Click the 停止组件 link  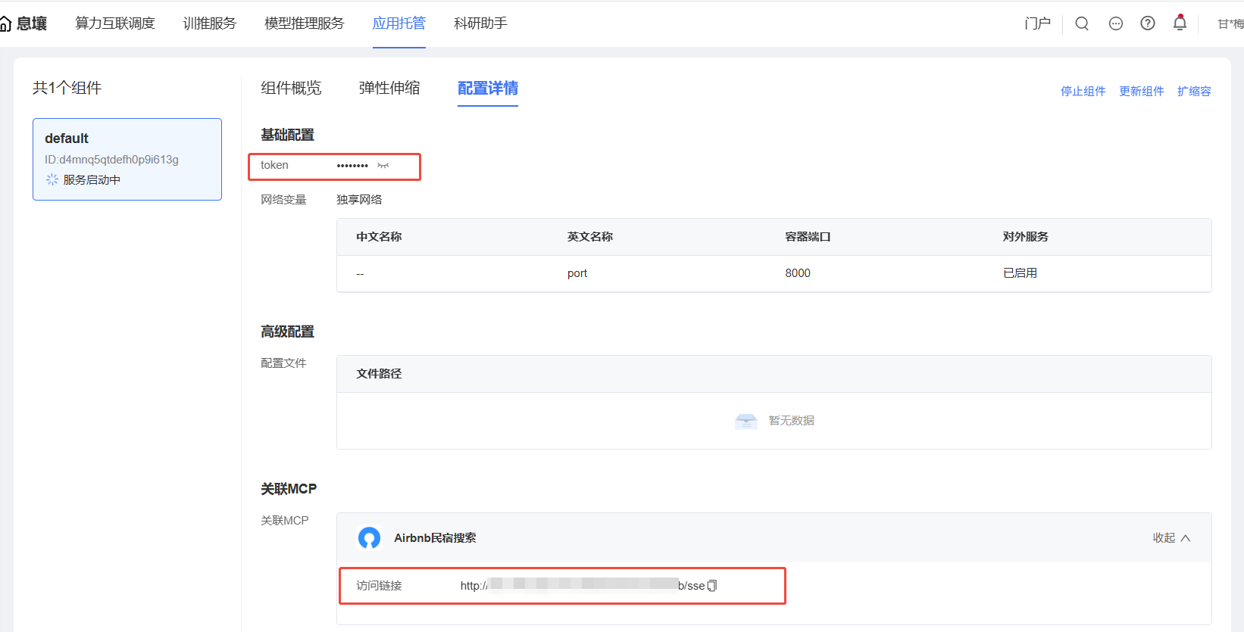(x=1083, y=92)
